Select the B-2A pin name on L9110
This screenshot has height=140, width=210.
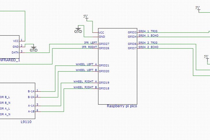[31, 97]
